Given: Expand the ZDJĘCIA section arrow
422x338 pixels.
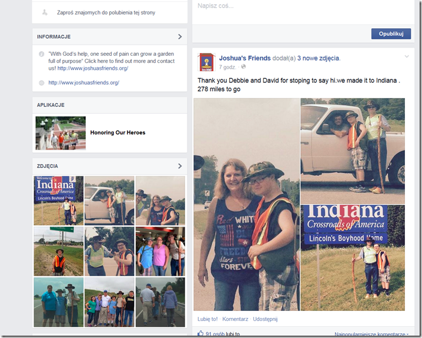Looking at the screenshot, I should (x=180, y=166).
